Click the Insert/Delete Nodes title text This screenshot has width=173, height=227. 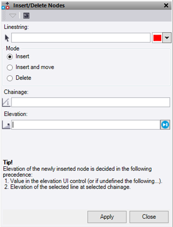click(x=39, y=6)
